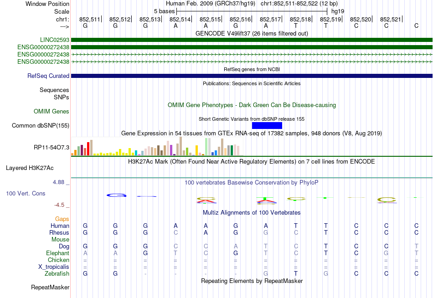The height and width of the screenshot is (298, 433).
Task: Click the GENCODE V49lift37 track title
Action: click(252, 33)
